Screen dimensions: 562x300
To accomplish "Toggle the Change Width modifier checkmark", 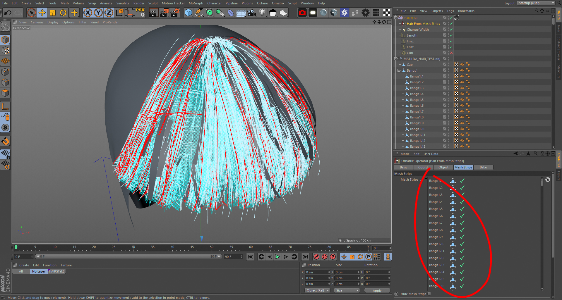I will tap(451, 30).
